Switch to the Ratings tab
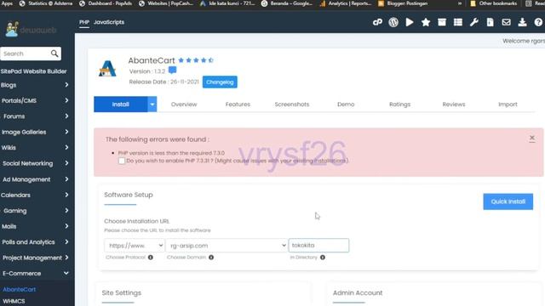Viewport: 545px width, 306px height. (399, 104)
